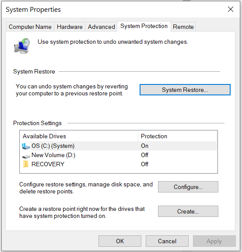Click the RECOVERY folder icon
This screenshot has height=252, width=242.
[x=26, y=164]
